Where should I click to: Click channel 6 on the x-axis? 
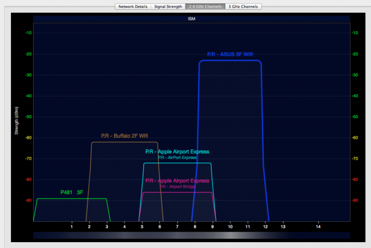160,227
